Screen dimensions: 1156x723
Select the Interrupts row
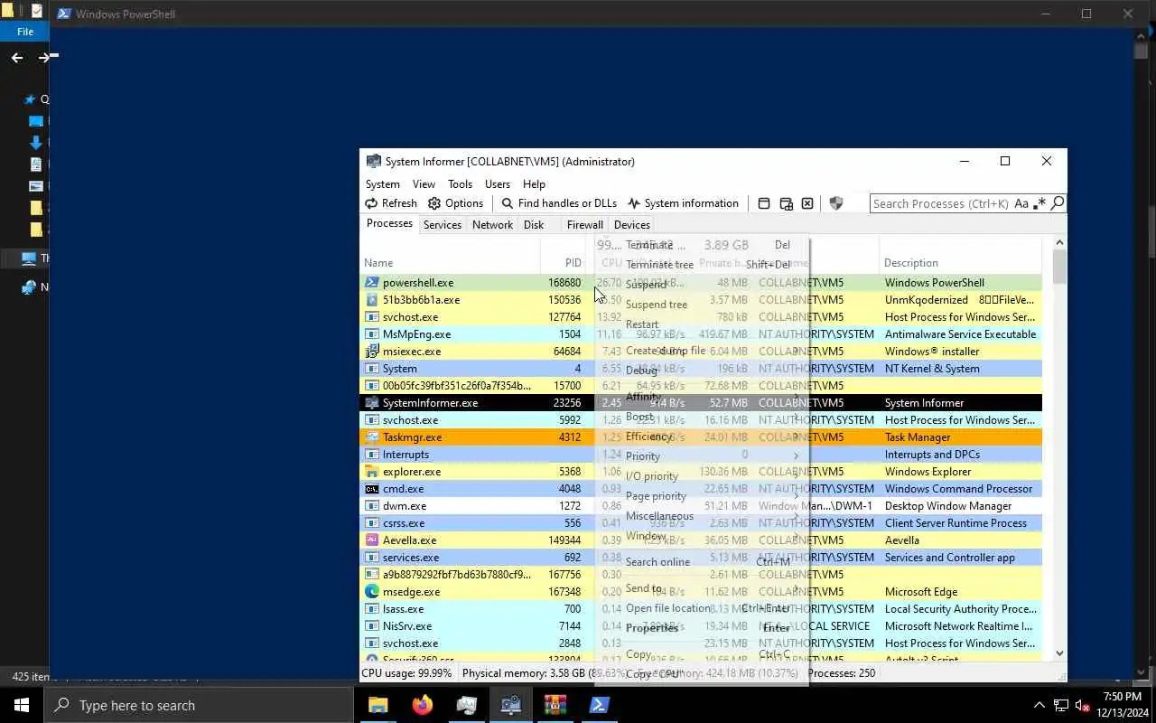(701, 455)
